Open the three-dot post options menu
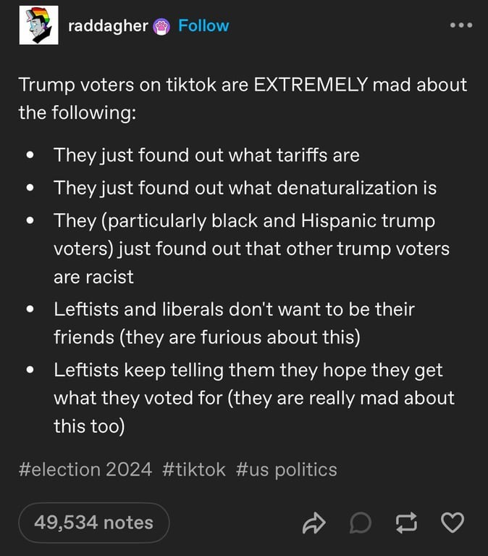The height and width of the screenshot is (556, 488). click(x=461, y=25)
